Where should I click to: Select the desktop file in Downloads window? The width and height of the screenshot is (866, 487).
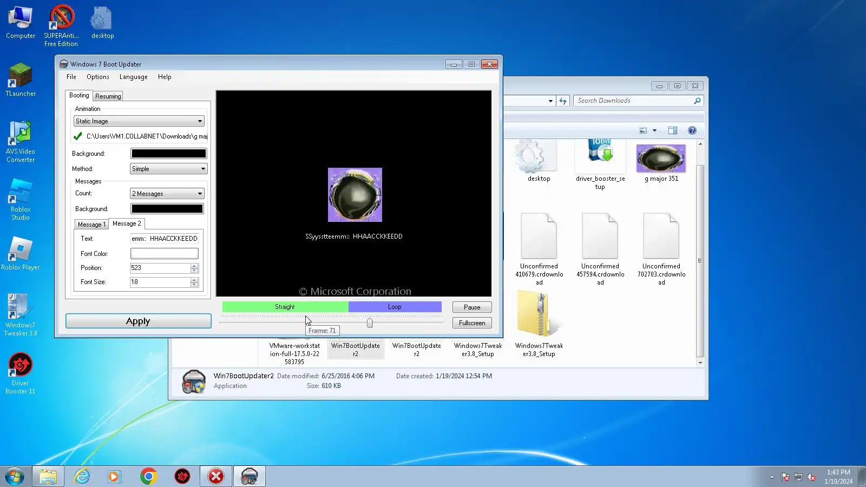coord(539,161)
